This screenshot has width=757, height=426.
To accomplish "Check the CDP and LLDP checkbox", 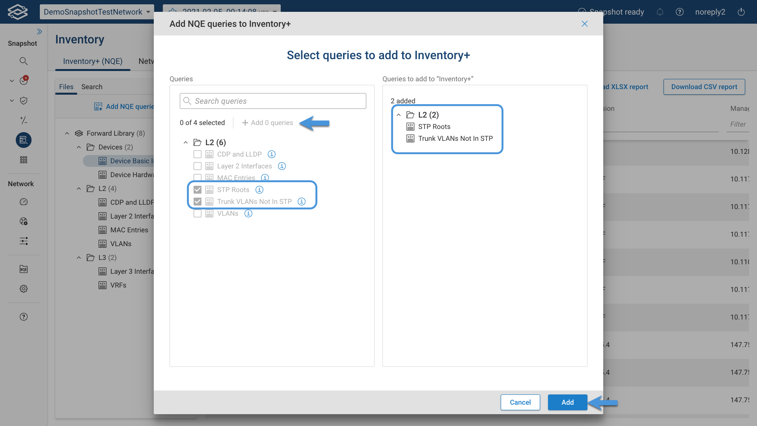I will pos(198,154).
